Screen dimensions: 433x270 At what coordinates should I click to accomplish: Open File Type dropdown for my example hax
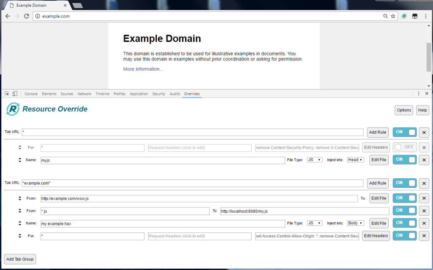[315, 223]
